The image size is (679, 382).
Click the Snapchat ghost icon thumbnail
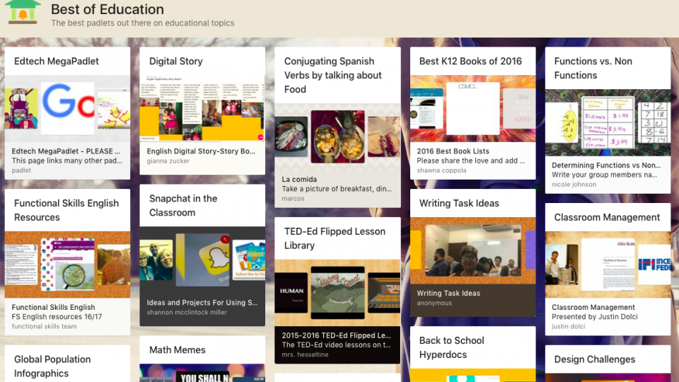click(x=203, y=260)
